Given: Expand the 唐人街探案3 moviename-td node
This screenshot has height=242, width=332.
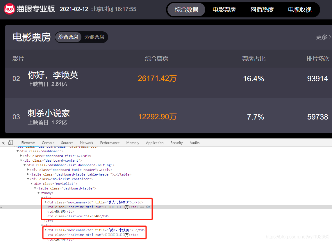Looking at the screenshot, I should tap(46, 202).
